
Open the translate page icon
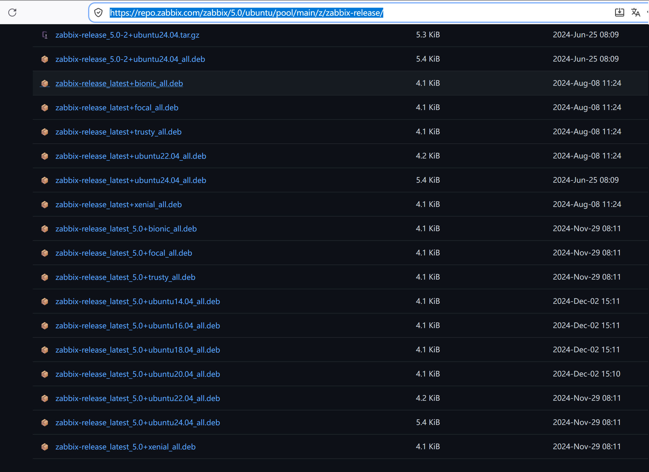[636, 12]
